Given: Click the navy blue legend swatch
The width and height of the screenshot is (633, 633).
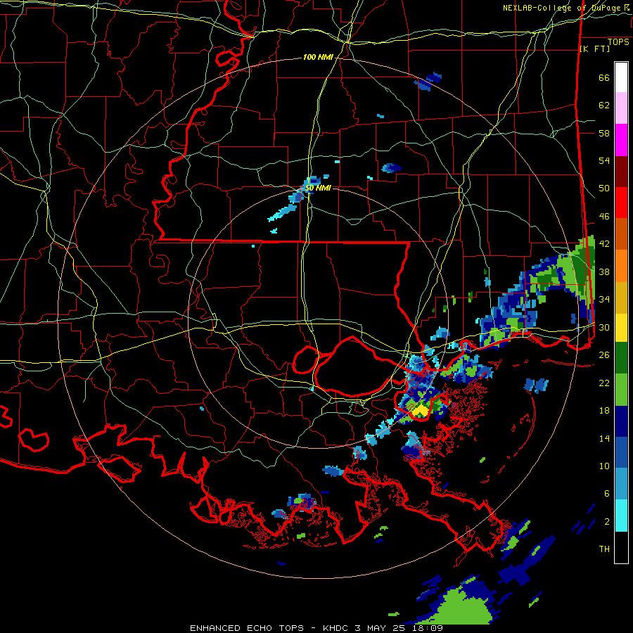Looking at the screenshot, I should click(x=621, y=421).
